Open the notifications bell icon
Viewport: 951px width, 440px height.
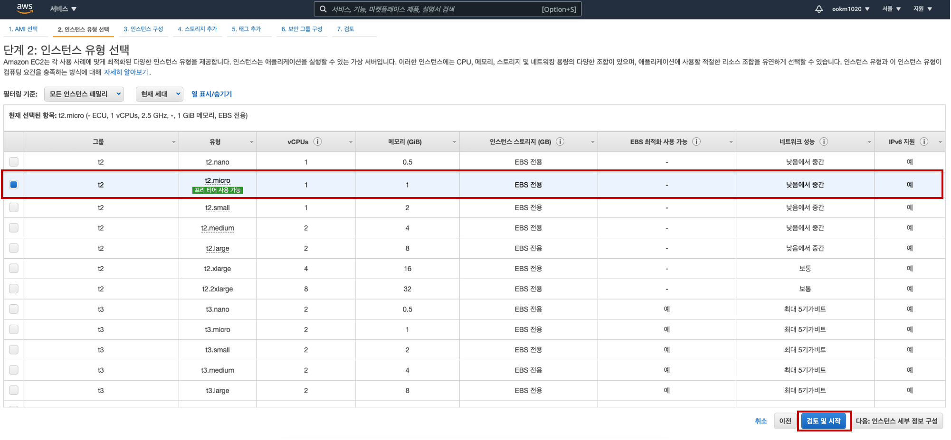click(x=819, y=9)
